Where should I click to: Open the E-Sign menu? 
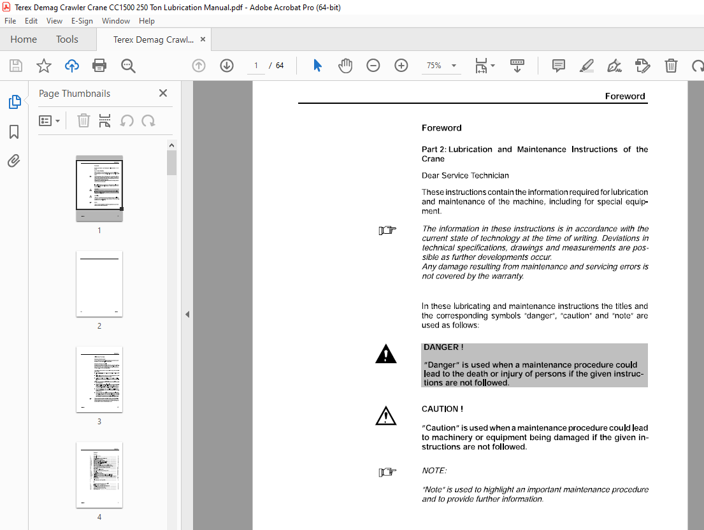coord(82,20)
